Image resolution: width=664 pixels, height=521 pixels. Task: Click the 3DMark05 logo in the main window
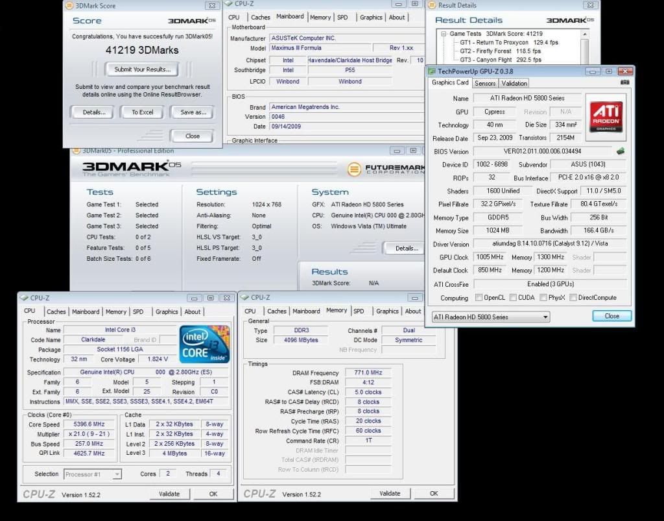pyautogui.click(x=132, y=168)
